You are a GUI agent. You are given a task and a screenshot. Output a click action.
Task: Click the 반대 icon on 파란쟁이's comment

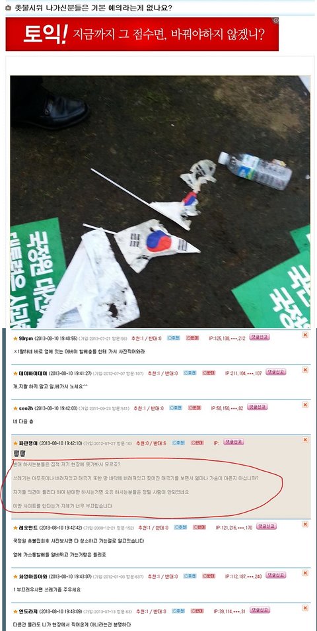(x=197, y=442)
